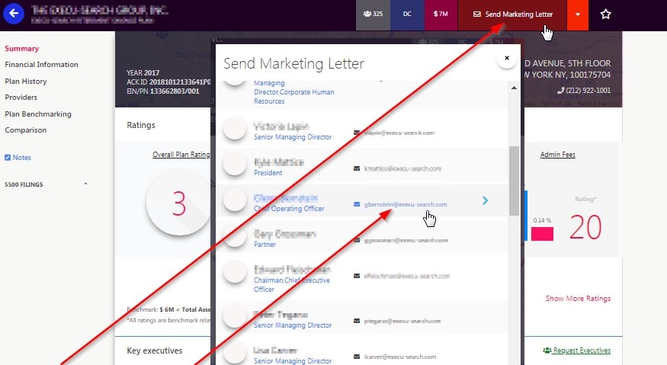Image resolution: width=667 pixels, height=365 pixels.
Task: Show More Ratings
Action: [x=578, y=299]
